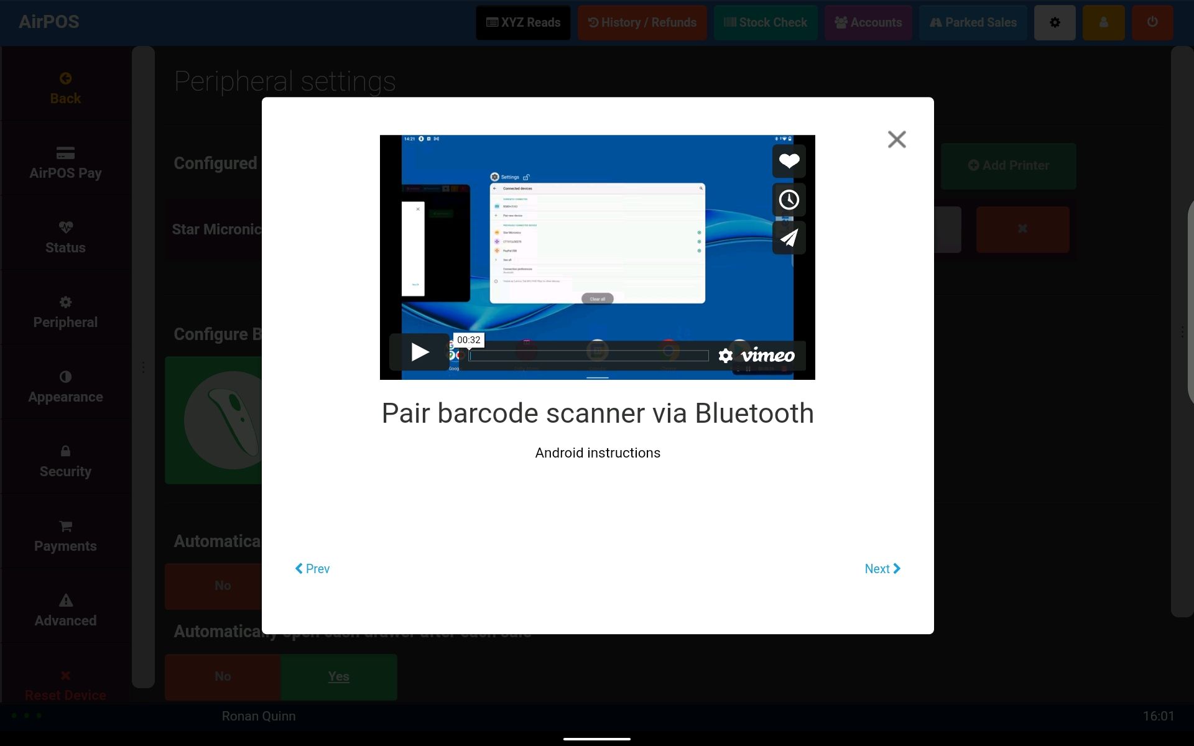Open History / Refunds
This screenshot has width=1194, height=746.
pos(642,23)
